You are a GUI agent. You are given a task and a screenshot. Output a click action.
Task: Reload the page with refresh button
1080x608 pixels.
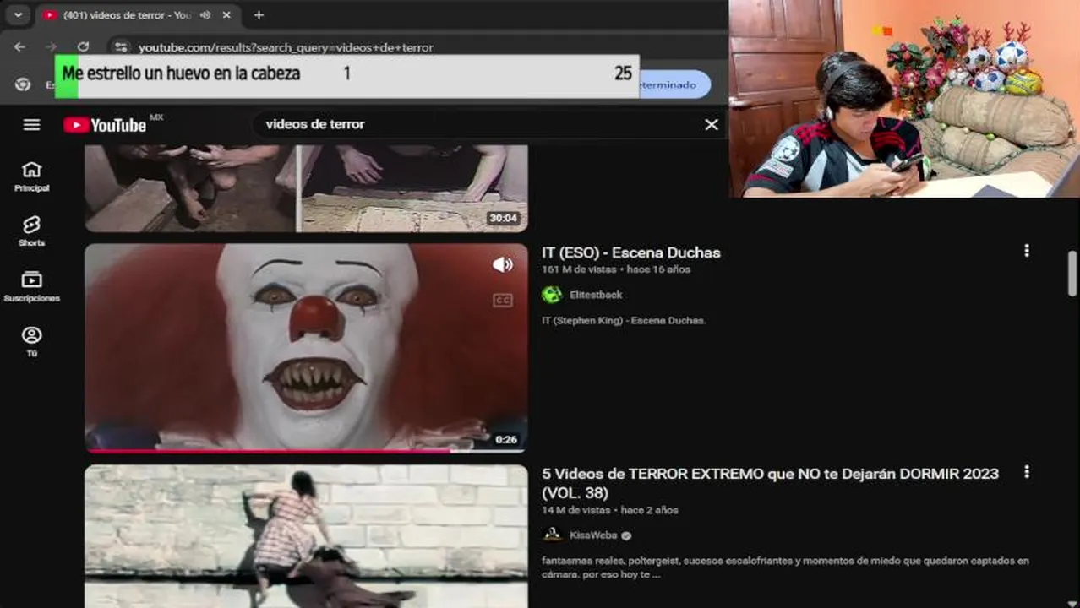pos(83,47)
